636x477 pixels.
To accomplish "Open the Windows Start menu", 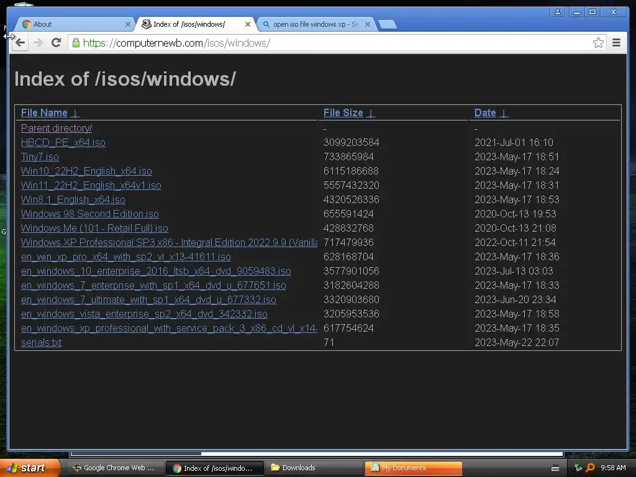I will [29, 468].
